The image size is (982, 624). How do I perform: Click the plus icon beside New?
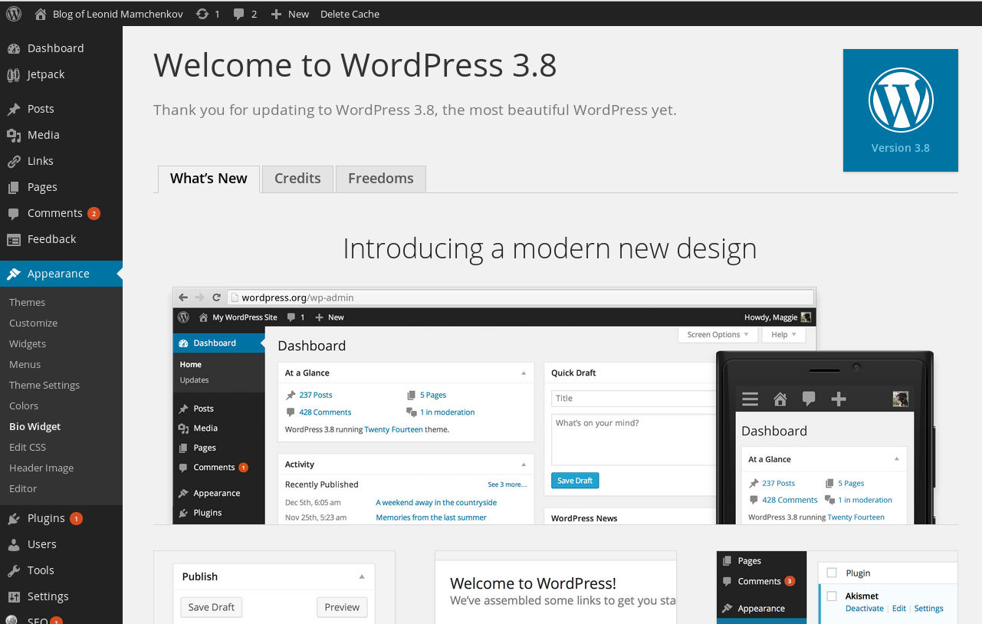pos(277,14)
